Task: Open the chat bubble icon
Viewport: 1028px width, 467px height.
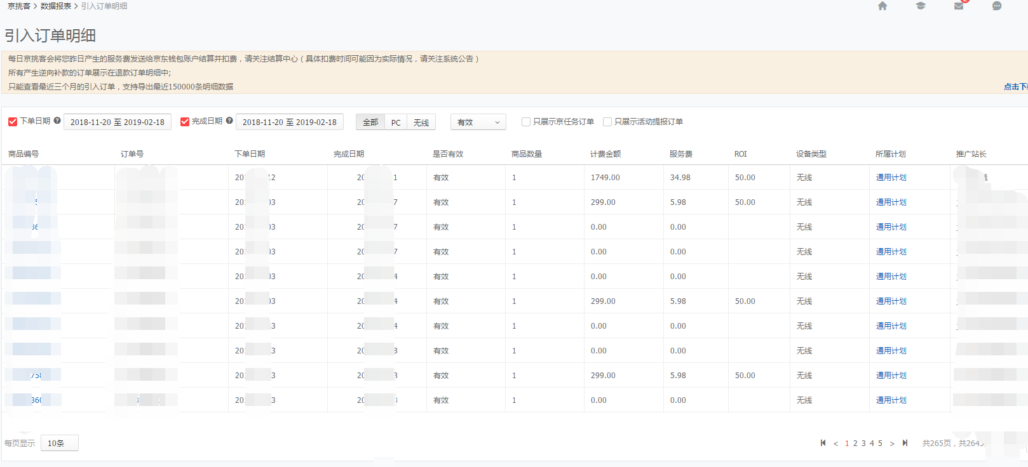Action: tap(997, 6)
